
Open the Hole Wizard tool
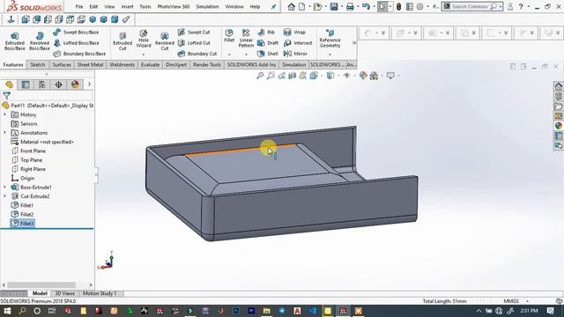[144, 39]
